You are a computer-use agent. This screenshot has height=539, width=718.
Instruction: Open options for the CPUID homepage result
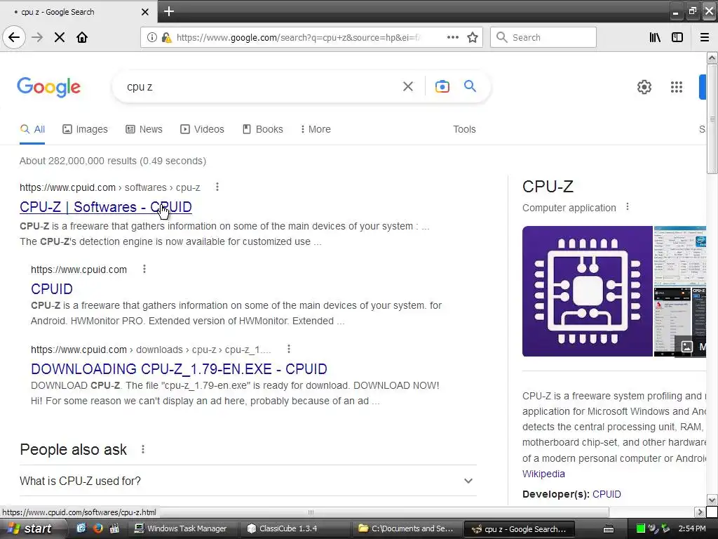[144, 269]
